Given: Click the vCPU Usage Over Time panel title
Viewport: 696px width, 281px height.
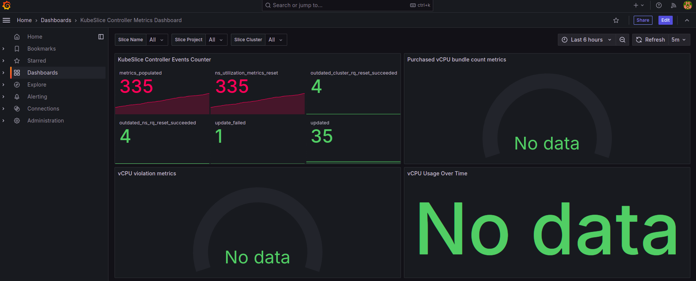Looking at the screenshot, I should click(437, 173).
